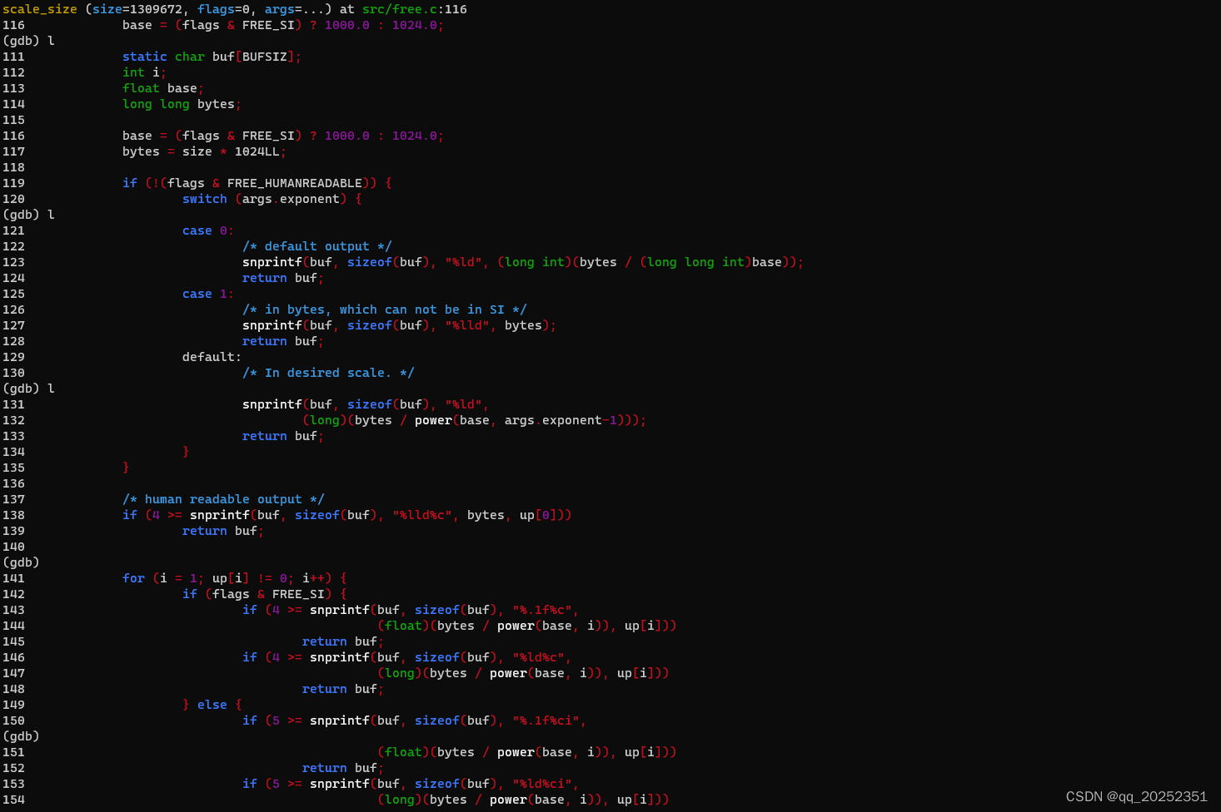Select the 'in bytes, which can not be in SI' comment
This screenshot has height=812, width=1221.
point(384,309)
